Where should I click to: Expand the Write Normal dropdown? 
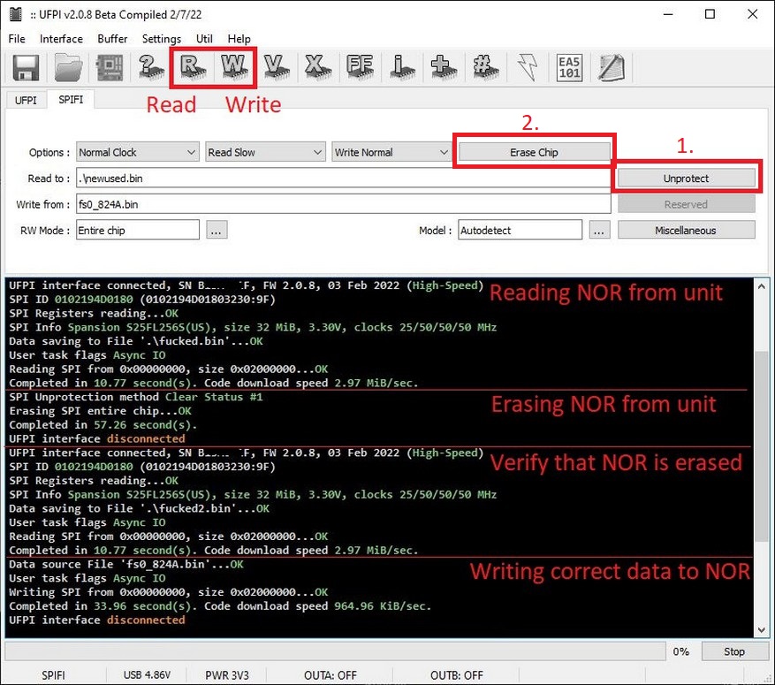[x=391, y=152]
